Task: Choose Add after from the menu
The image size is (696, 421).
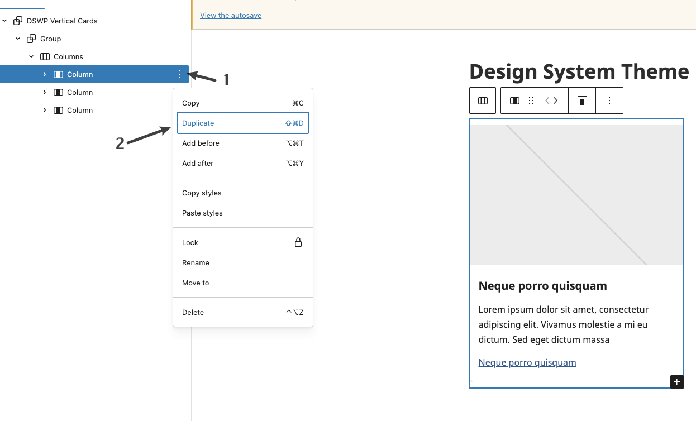Action: coord(243,163)
